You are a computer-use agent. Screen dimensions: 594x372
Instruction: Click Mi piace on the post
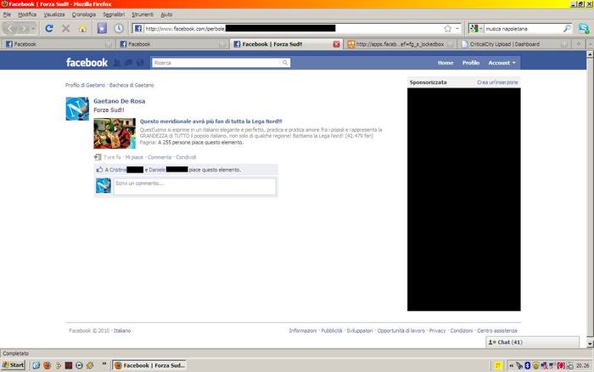tap(134, 157)
